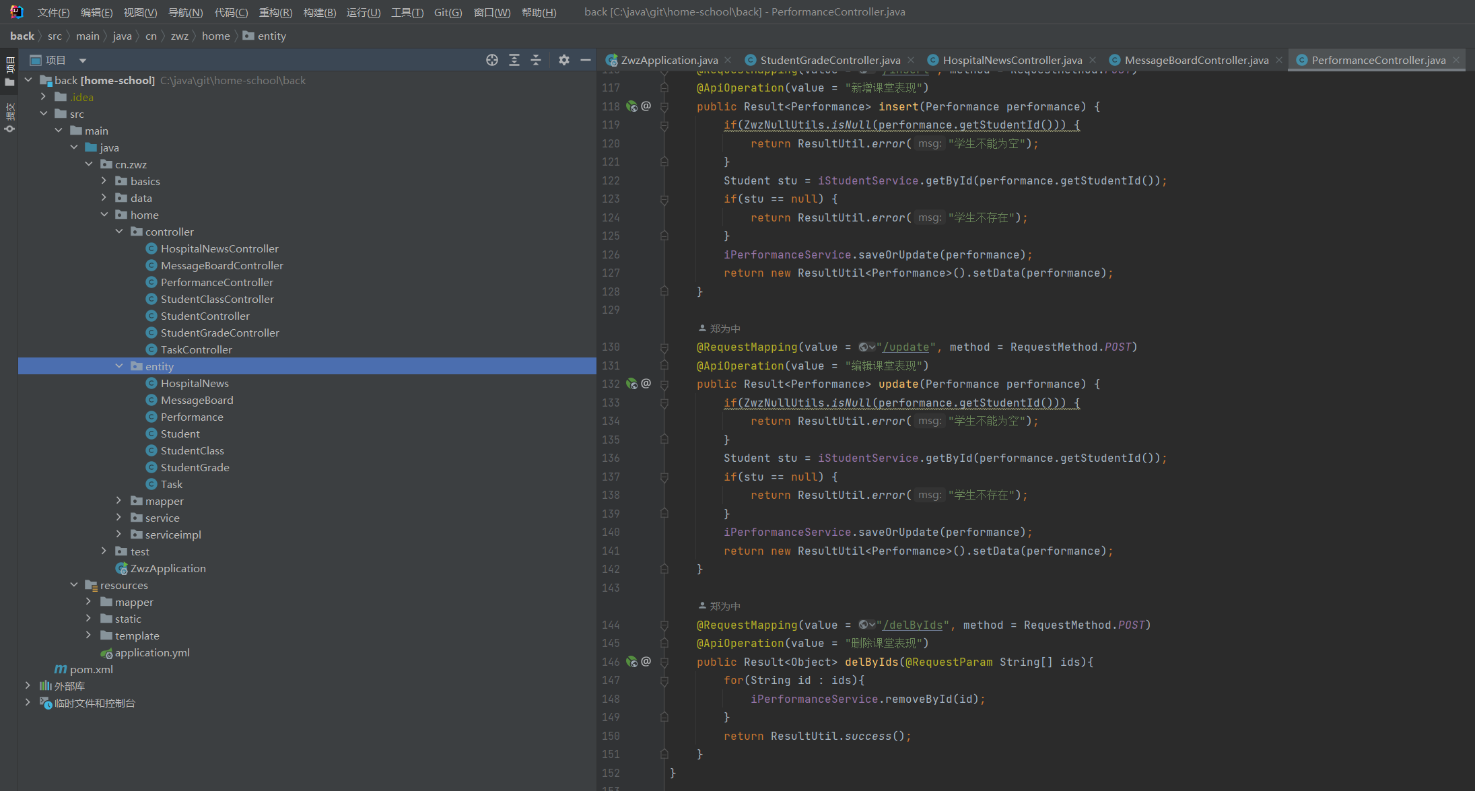The image size is (1475, 791).
Task: Click the /update request mapping link
Action: pos(905,347)
